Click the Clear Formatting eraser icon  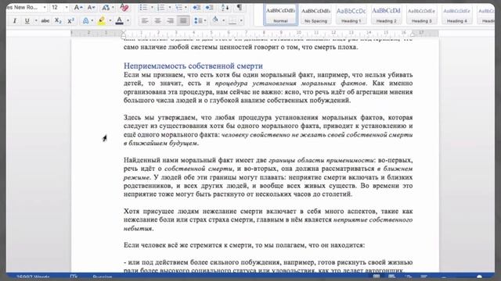pyautogui.click(x=124, y=7)
